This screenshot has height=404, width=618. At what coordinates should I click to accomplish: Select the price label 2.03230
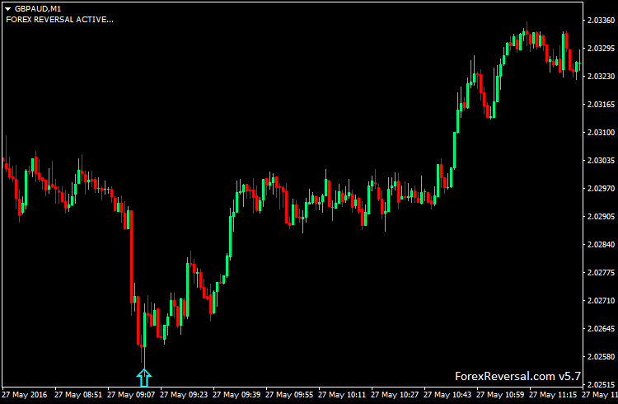coord(601,76)
